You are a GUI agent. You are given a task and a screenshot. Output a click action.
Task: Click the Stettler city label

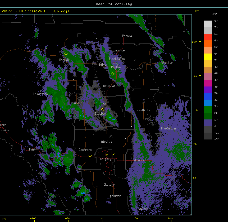coord(168,62)
